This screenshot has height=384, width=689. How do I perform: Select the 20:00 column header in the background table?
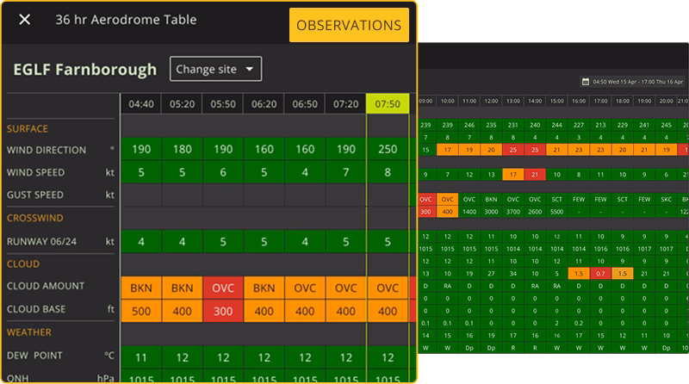(x=666, y=101)
